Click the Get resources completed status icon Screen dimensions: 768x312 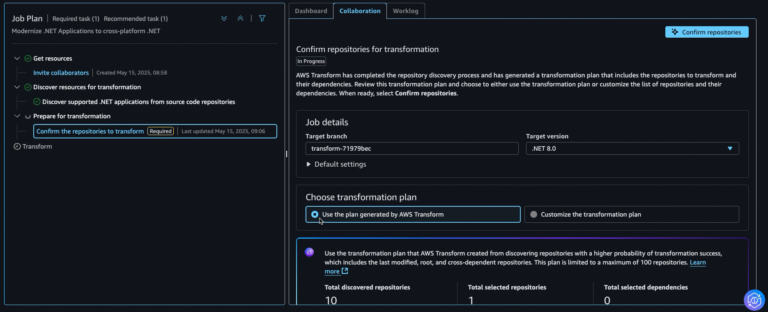[x=28, y=59]
